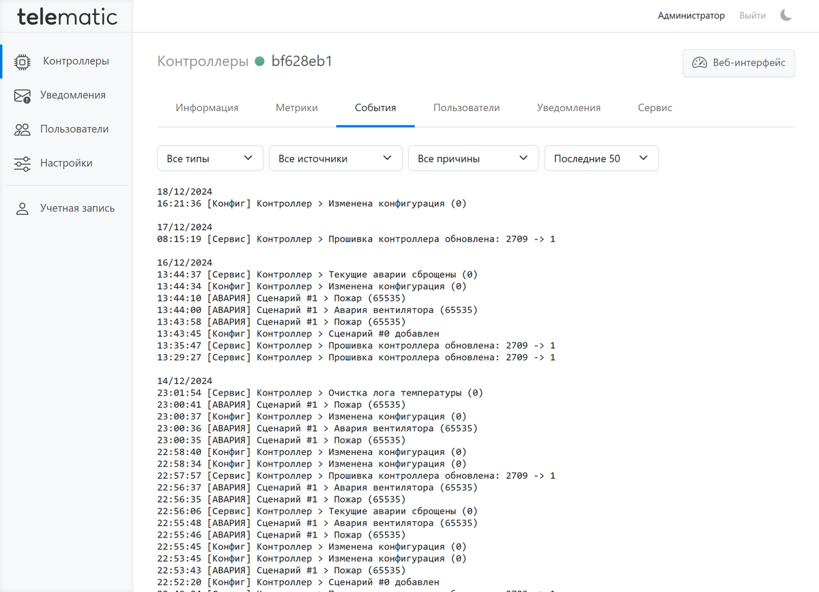Click the Выйти logout link

[752, 15]
